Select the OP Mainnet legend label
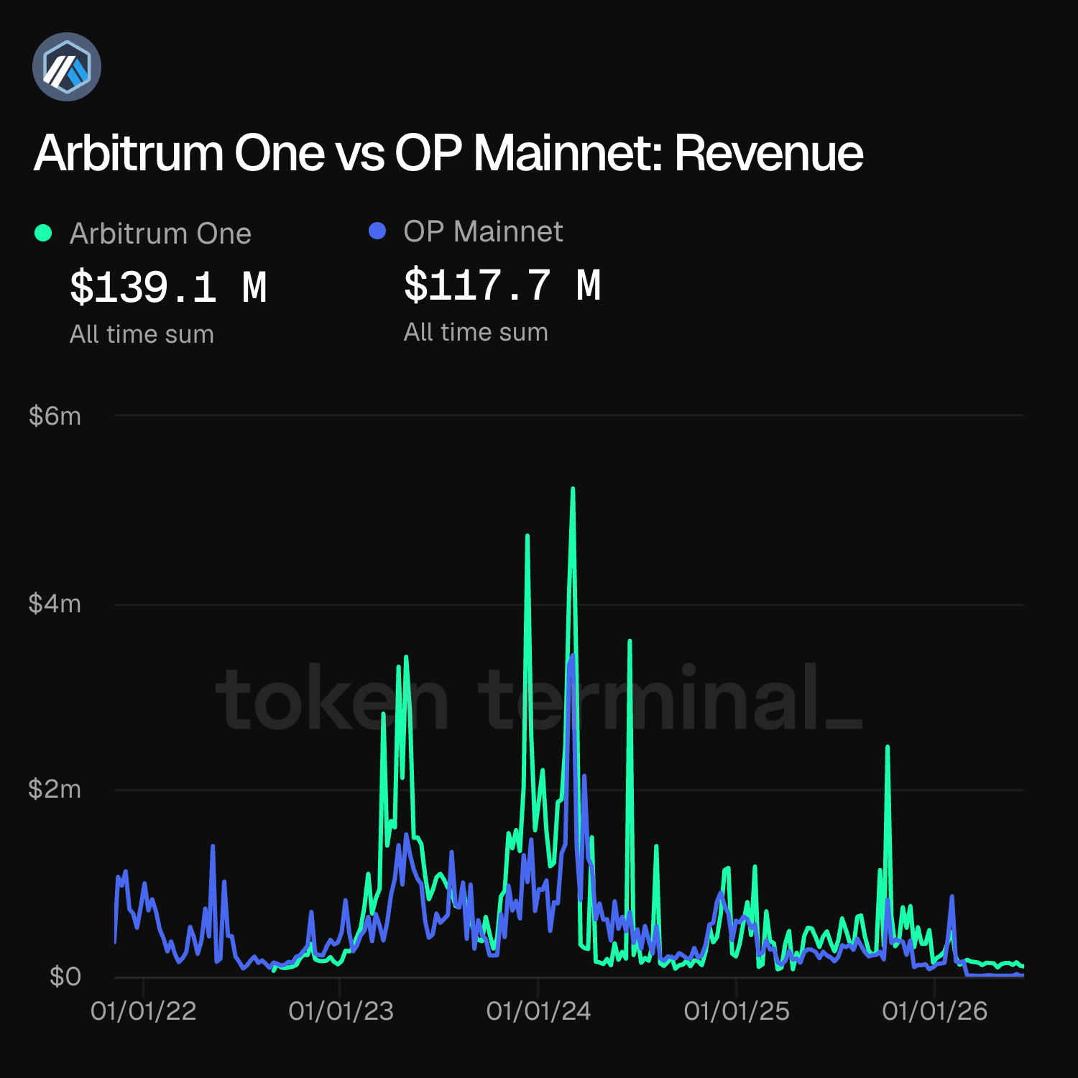 483,231
